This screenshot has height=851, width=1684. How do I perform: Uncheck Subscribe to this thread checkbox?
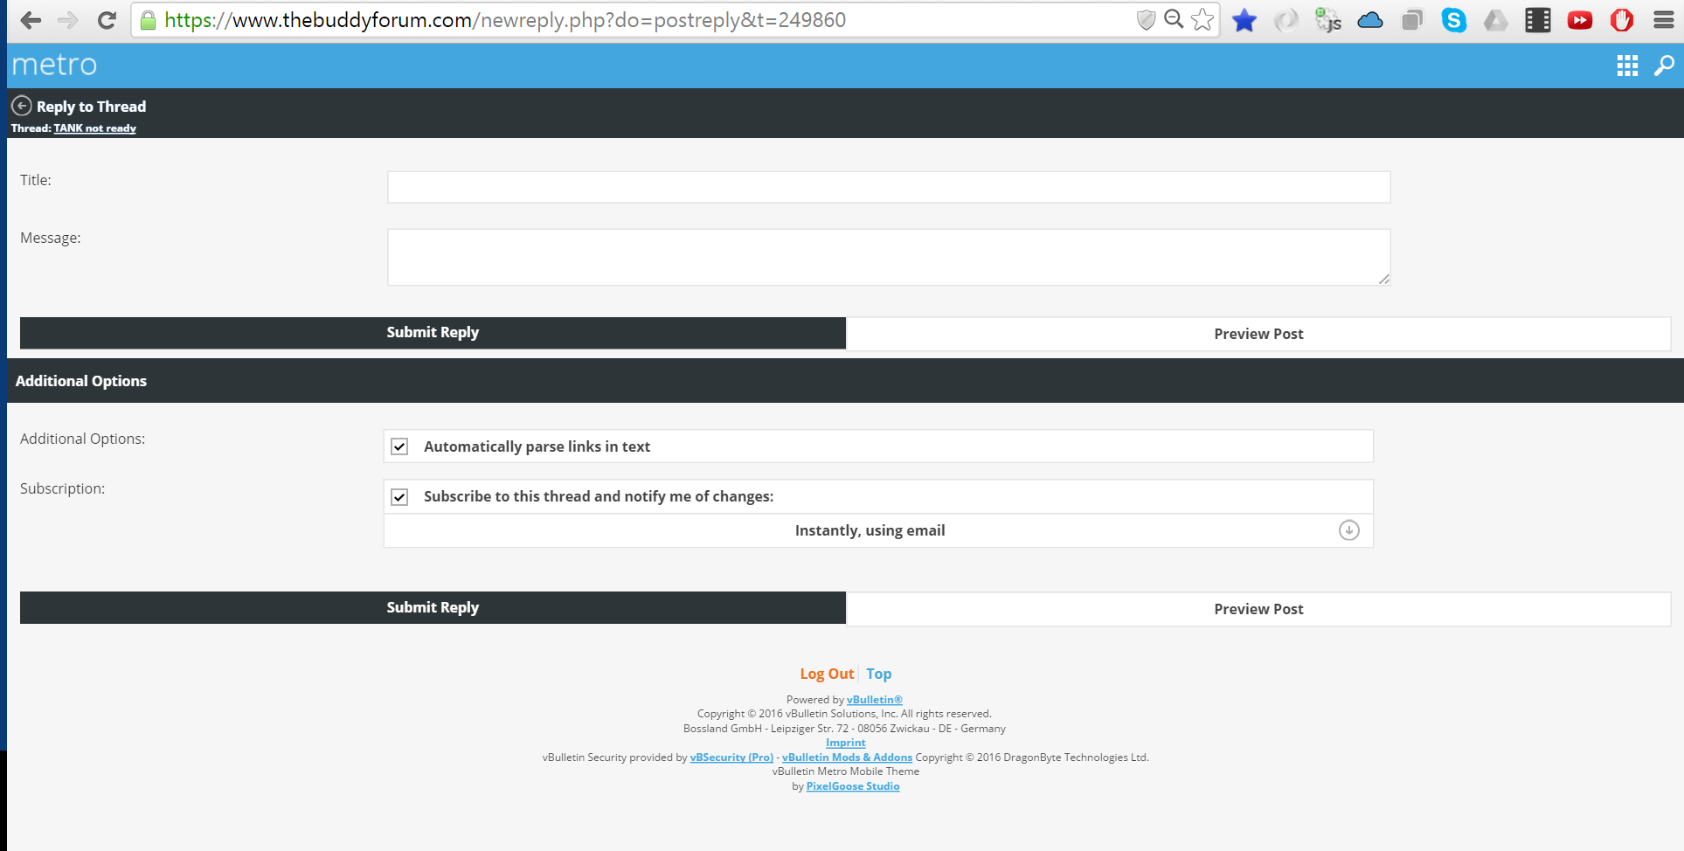pos(399,497)
